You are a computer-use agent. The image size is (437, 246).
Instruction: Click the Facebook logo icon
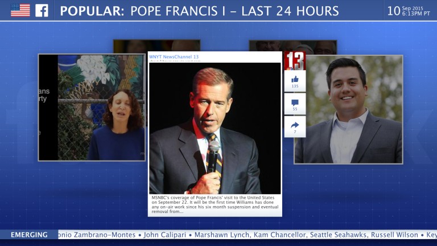(42, 10)
